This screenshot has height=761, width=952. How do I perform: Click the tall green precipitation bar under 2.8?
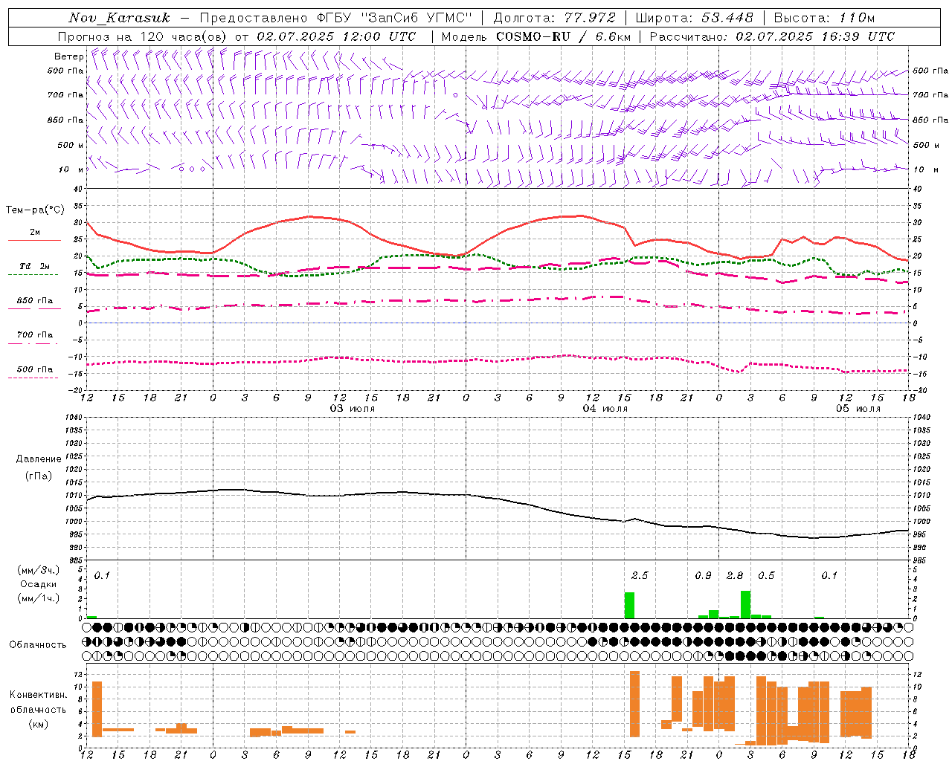(745, 604)
